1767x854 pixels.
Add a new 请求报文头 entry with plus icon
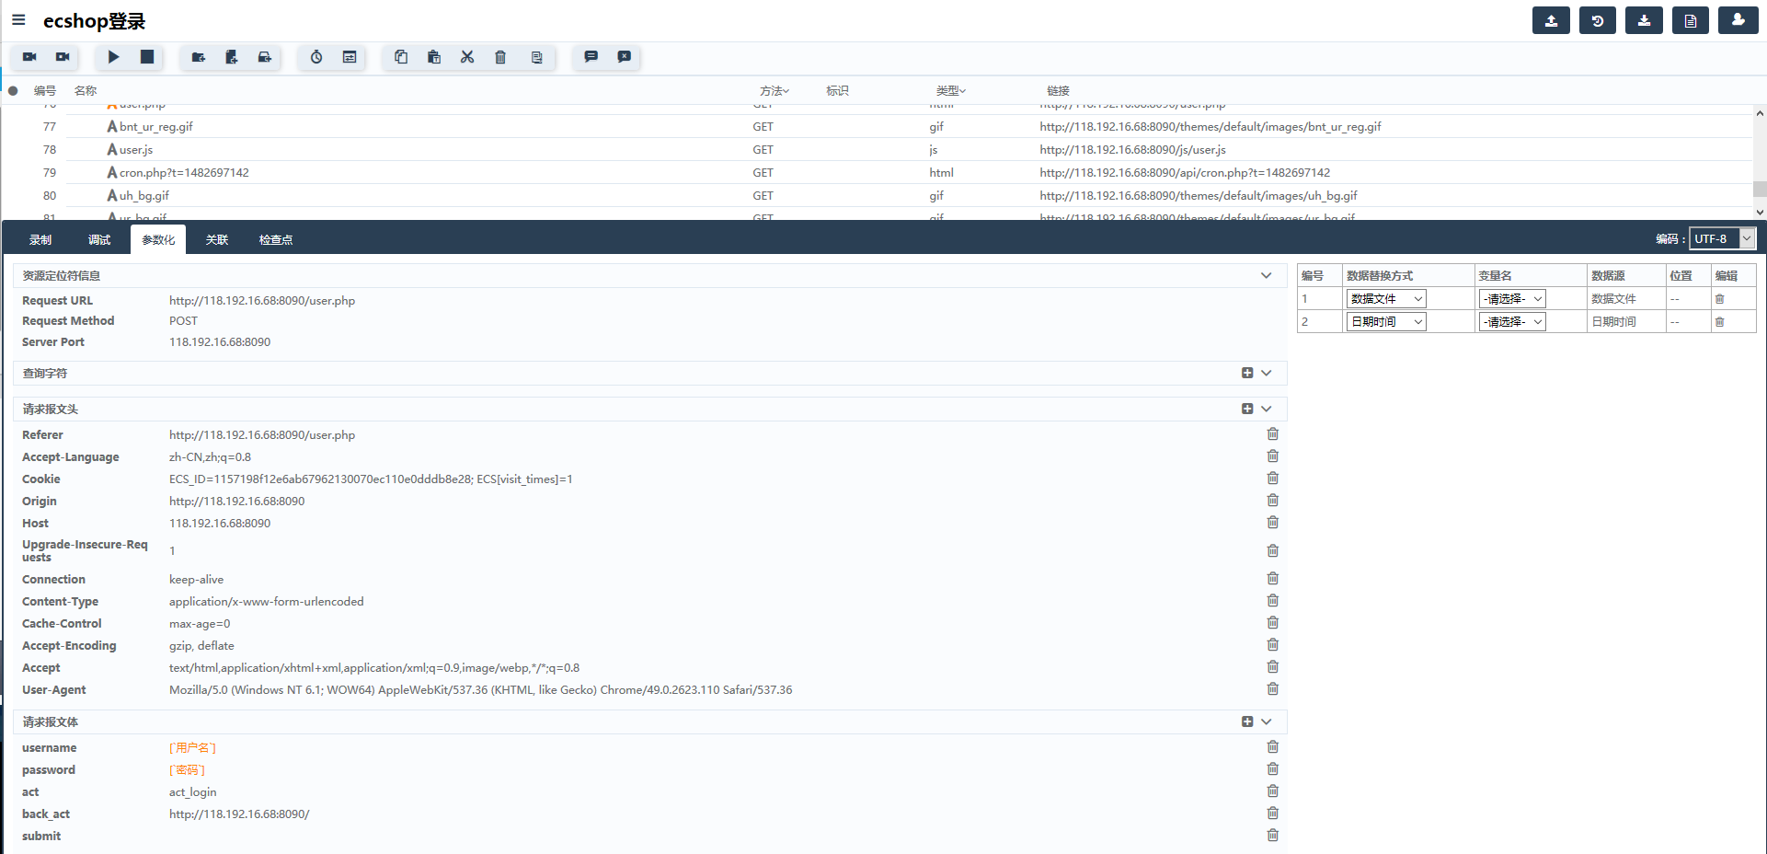[1247, 409]
